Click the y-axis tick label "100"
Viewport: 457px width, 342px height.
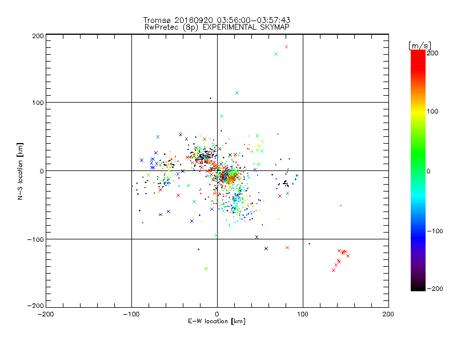click(x=38, y=103)
